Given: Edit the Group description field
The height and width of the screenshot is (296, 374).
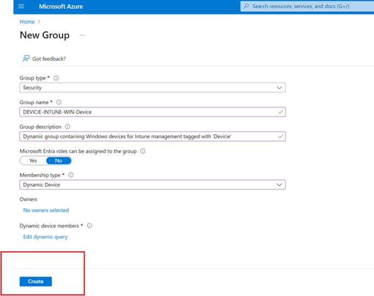Looking at the screenshot, I should (x=152, y=136).
